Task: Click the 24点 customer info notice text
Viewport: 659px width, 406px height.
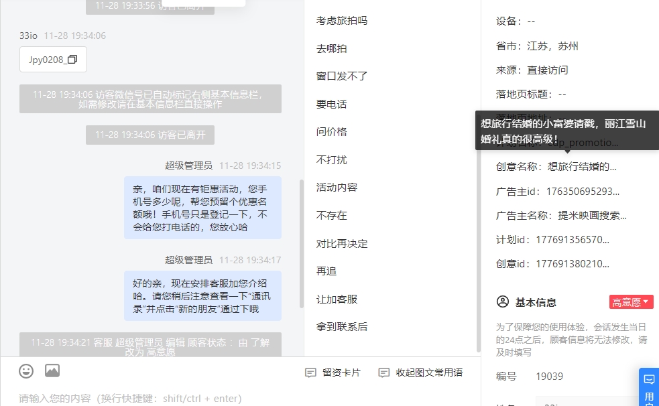Action: pos(572,340)
